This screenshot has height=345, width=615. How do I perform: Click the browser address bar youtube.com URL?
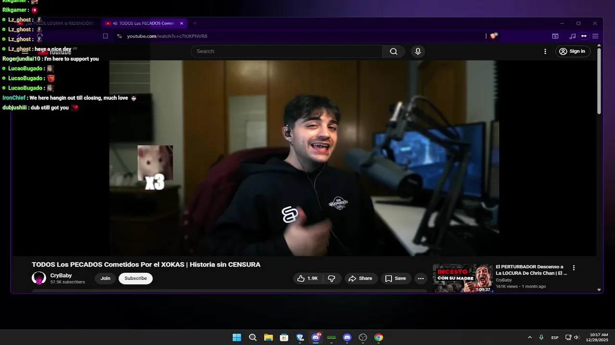click(167, 36)
